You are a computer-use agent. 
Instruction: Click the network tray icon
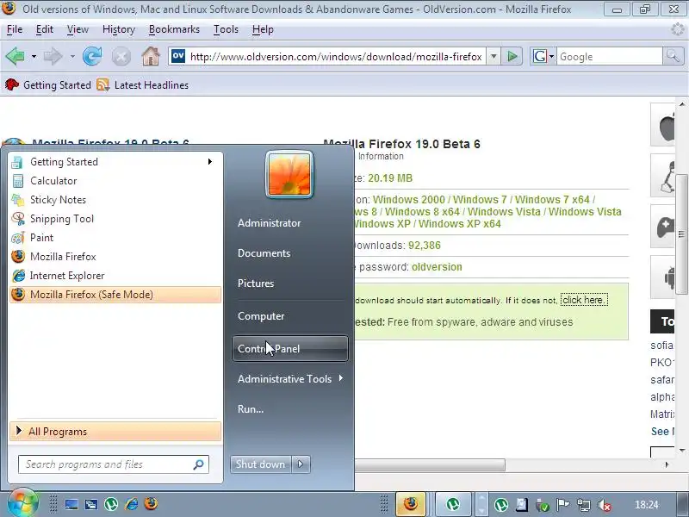pos(584,505)
